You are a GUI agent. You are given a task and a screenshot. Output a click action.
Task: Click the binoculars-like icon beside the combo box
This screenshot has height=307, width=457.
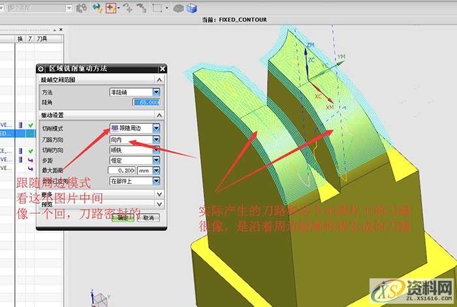81,8
